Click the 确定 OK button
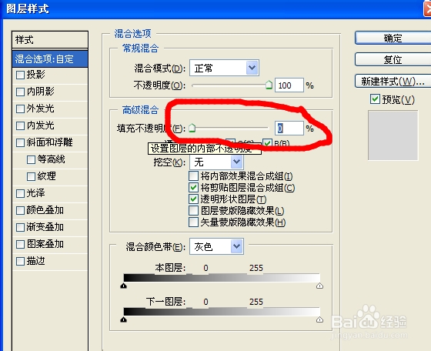Screen dimensions: 431x351 pyautogui.click(x=393, y=38)
